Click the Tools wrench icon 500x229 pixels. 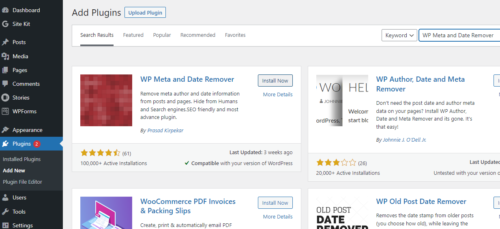tap(5, 212)
